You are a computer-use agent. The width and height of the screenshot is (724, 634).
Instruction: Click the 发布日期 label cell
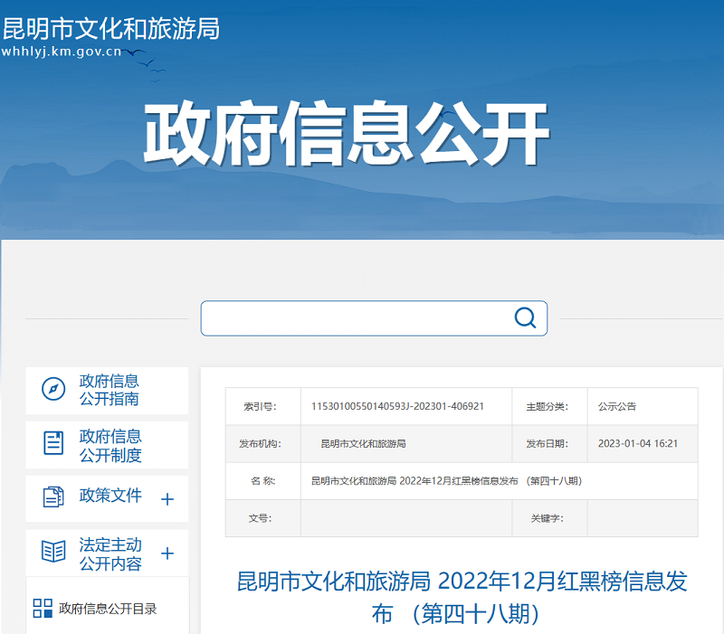(x=549, y=443)
